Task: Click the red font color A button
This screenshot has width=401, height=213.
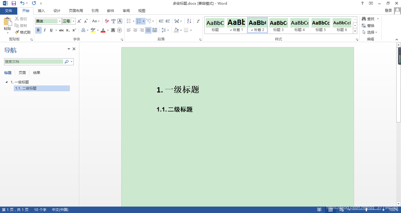Action: (x=103, y=30)
